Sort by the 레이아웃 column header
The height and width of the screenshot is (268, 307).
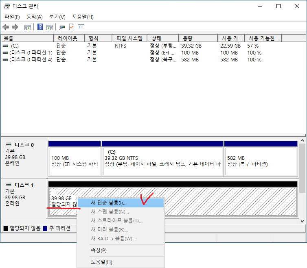click(69, 38)
